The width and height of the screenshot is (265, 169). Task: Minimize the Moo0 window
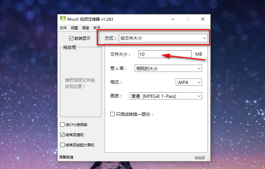(173, 19)
